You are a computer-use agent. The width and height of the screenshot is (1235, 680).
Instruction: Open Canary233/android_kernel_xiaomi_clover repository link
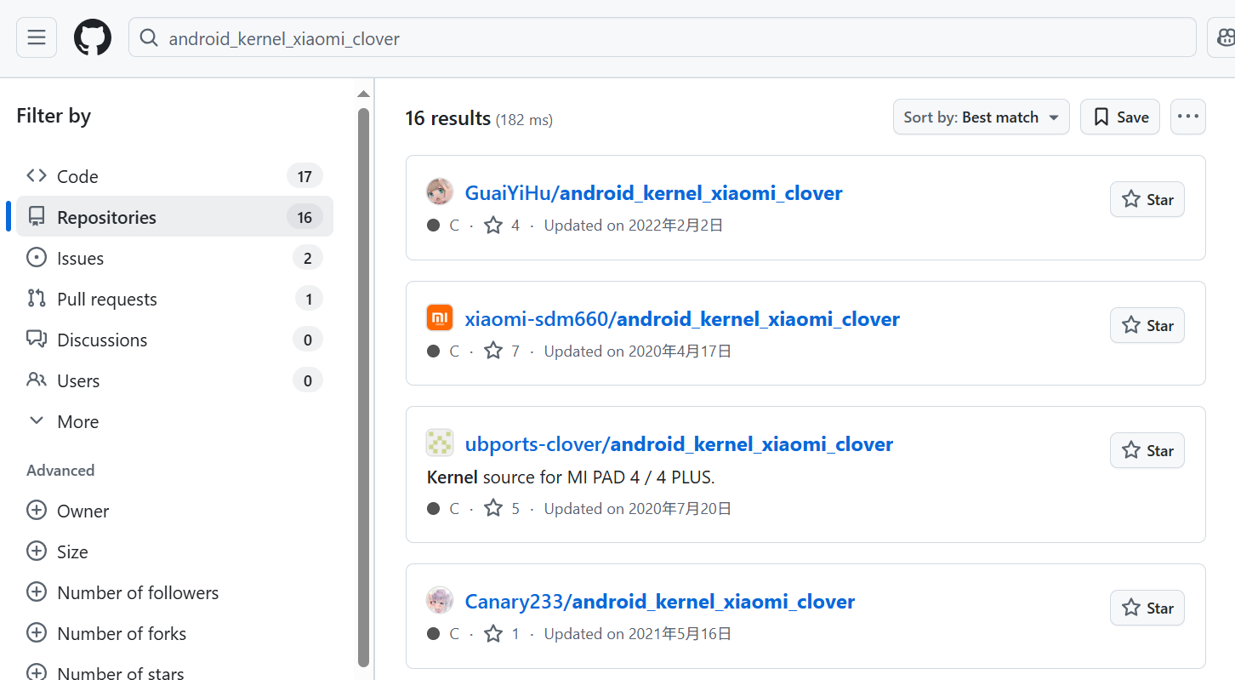[659, 602]
